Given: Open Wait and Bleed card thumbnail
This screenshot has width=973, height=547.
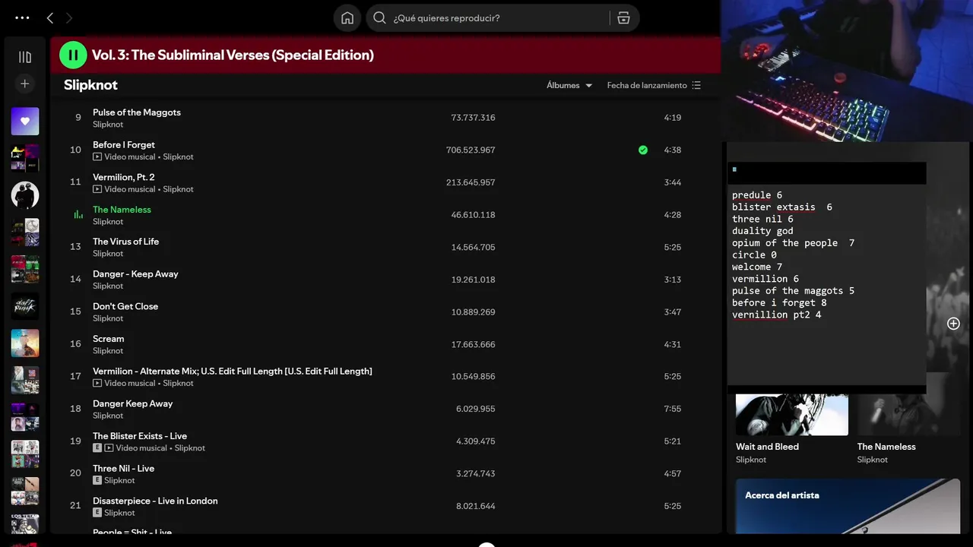Looking at the screenshot, I should tap(791, 414).
